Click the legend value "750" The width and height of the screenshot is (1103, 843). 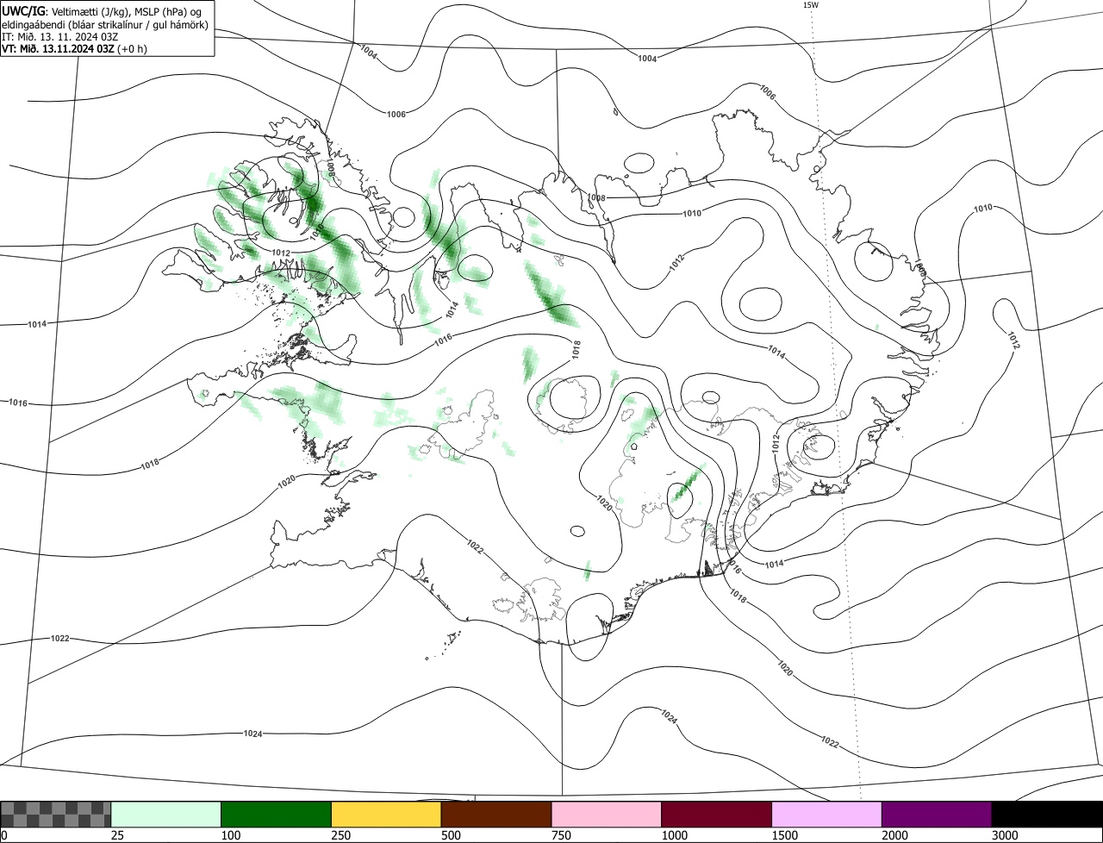562,835
